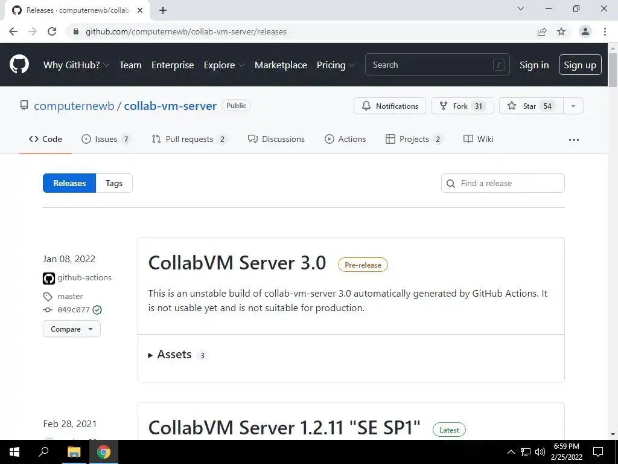Click the Sign in link

pyautogui.click(x=534, y=65)
